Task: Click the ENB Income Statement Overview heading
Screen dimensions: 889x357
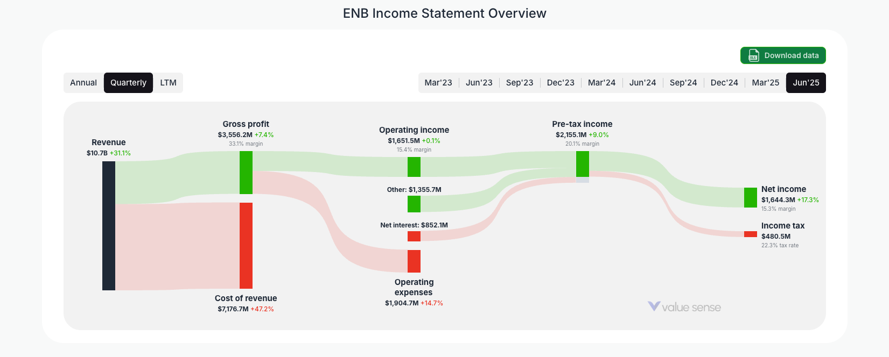Action: tap(445, 13)
